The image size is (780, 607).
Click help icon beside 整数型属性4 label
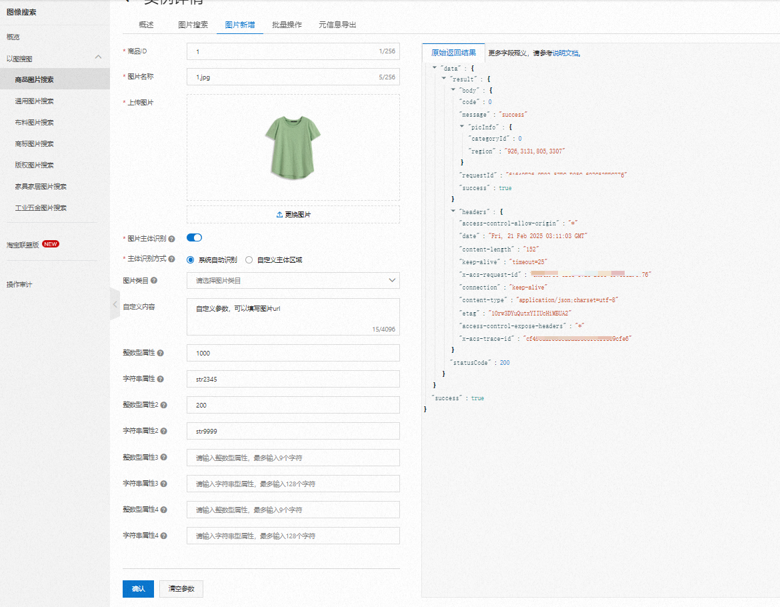(x=164, y=510)
